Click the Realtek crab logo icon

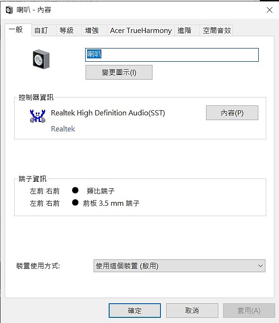[38, 116]
